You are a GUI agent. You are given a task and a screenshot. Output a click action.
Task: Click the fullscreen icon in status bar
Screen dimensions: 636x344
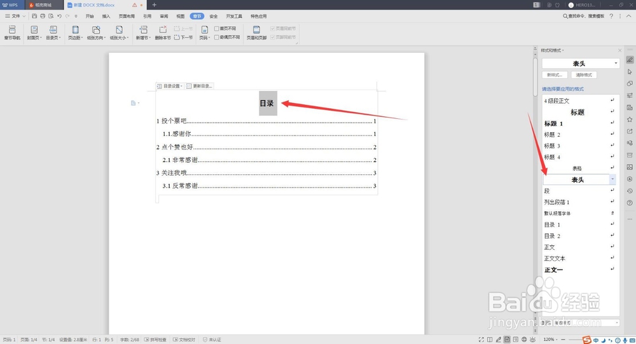(x=481, y=340)
